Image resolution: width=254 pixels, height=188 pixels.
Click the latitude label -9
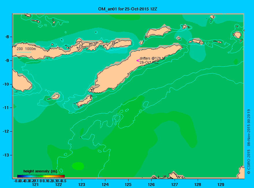coord(7,60)
